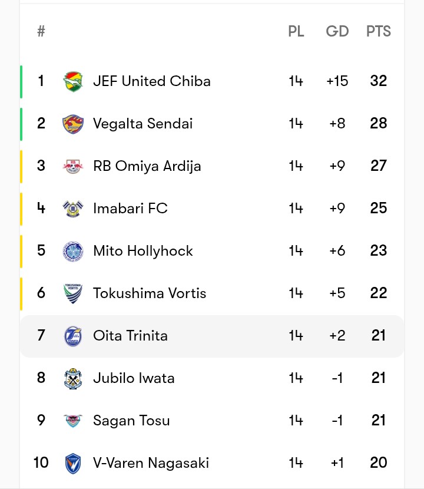The height and width of the screenshot is (489, 424).
Task: Click the JEF United Chiba club crest
Action: tap(73, 81)
